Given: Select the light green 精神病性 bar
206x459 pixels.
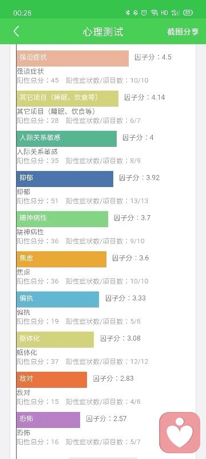Looking at the screenshot, I should pos(62,219).
